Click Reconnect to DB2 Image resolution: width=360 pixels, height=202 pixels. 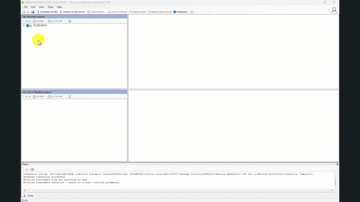tap(47, 12)
